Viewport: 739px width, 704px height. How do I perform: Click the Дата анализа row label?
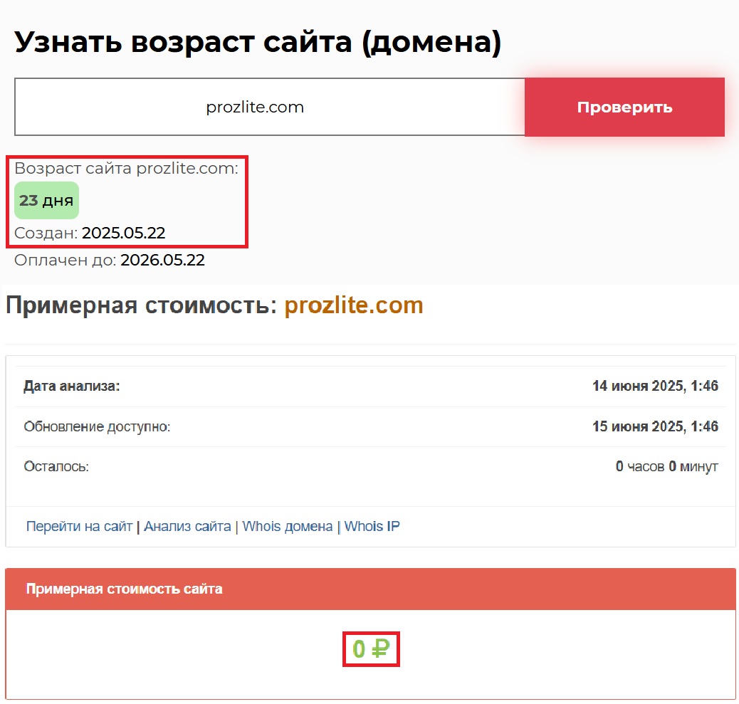pyautogui.click(x=72, y=387)
